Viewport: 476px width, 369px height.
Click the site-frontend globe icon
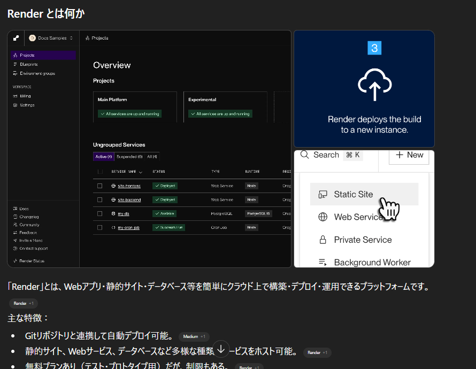(113, 186)
